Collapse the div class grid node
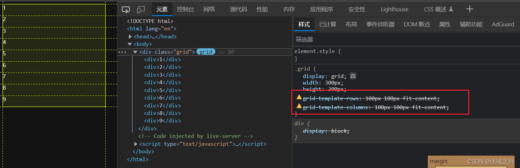Image resolution: width=520 pixels, height=168 pixels. (x=135, y=52)
